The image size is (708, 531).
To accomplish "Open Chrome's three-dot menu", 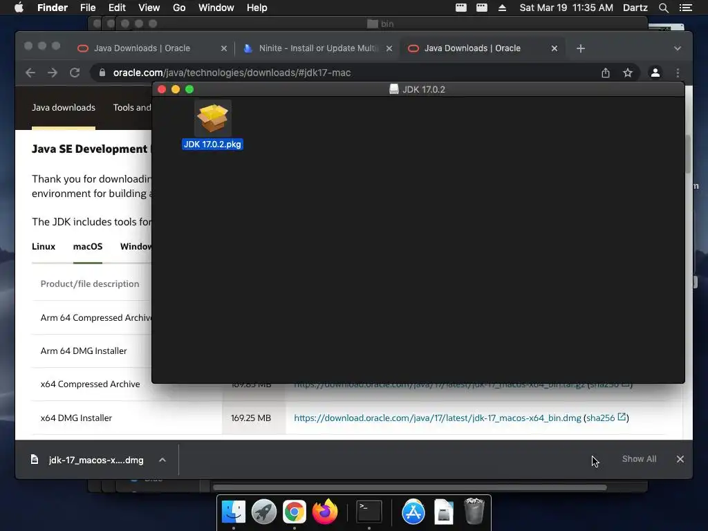I will [x=678, y=73].
